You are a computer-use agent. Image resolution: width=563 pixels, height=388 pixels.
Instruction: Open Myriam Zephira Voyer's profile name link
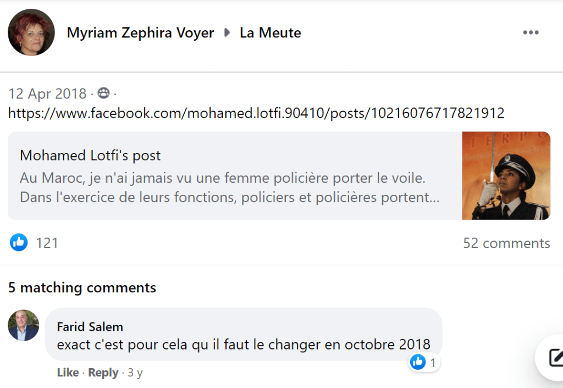(140, 32)
